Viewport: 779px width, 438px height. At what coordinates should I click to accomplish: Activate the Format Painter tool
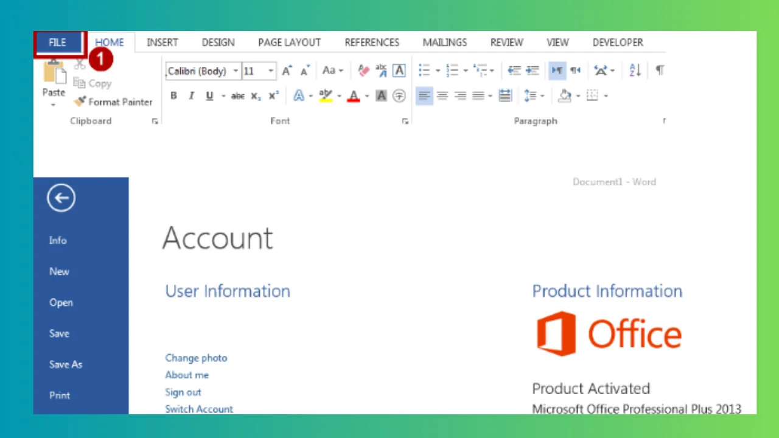pos(113,102)
